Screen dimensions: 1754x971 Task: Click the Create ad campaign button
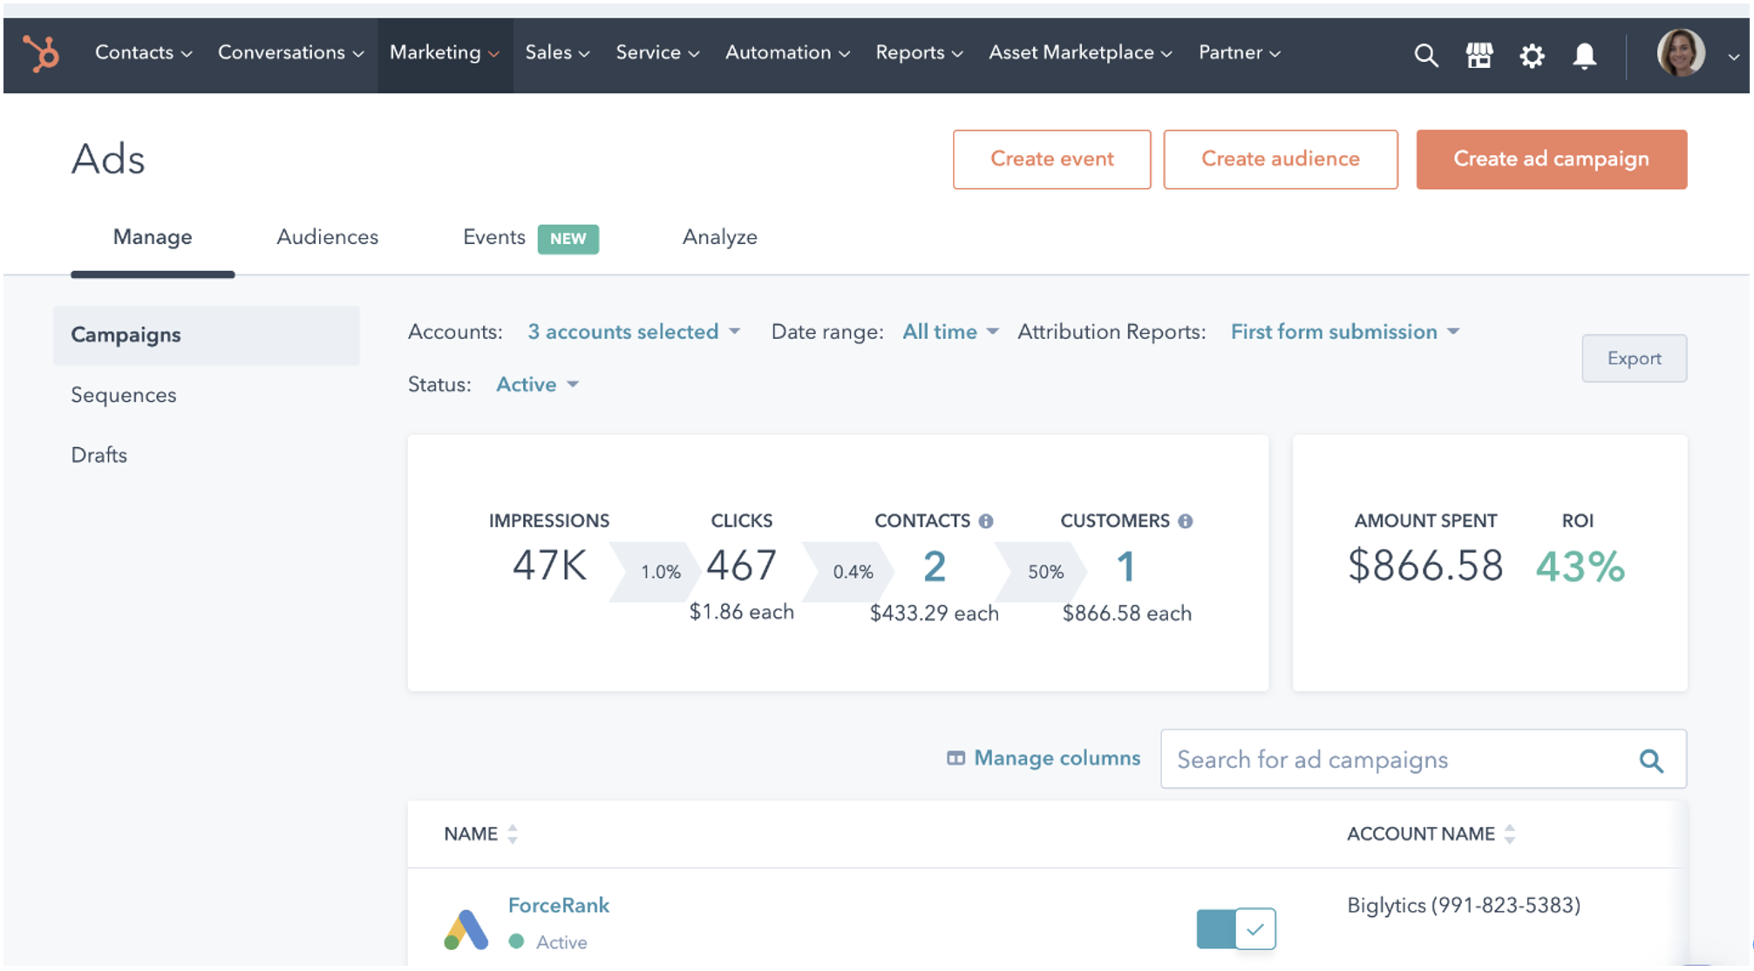1551,158
